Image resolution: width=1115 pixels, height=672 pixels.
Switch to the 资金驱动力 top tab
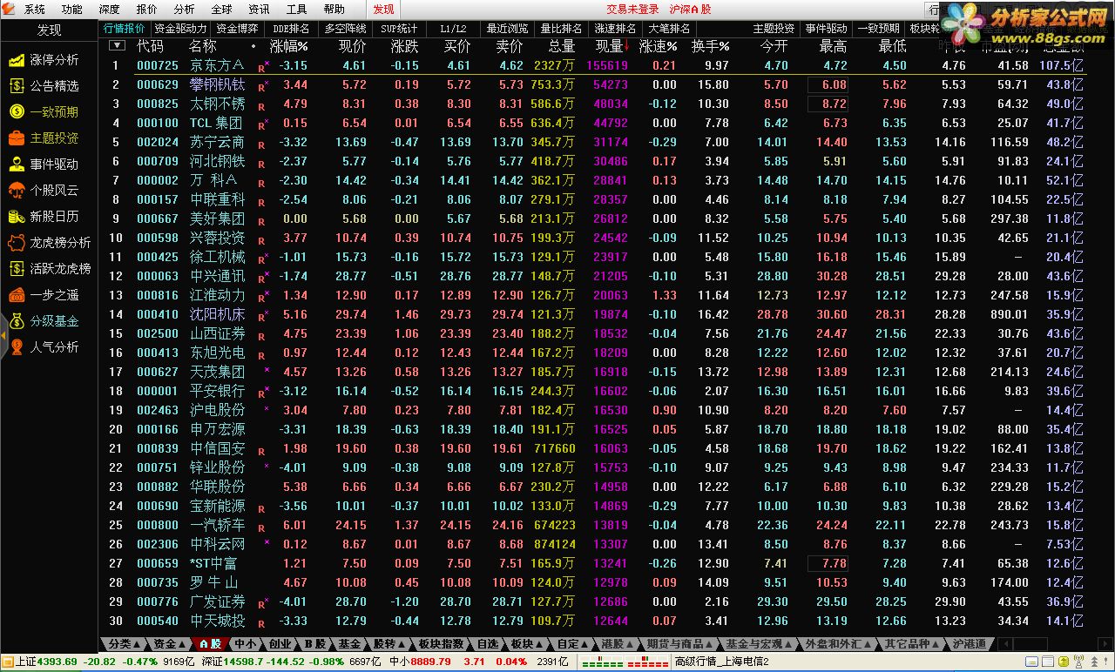[181, 28]
